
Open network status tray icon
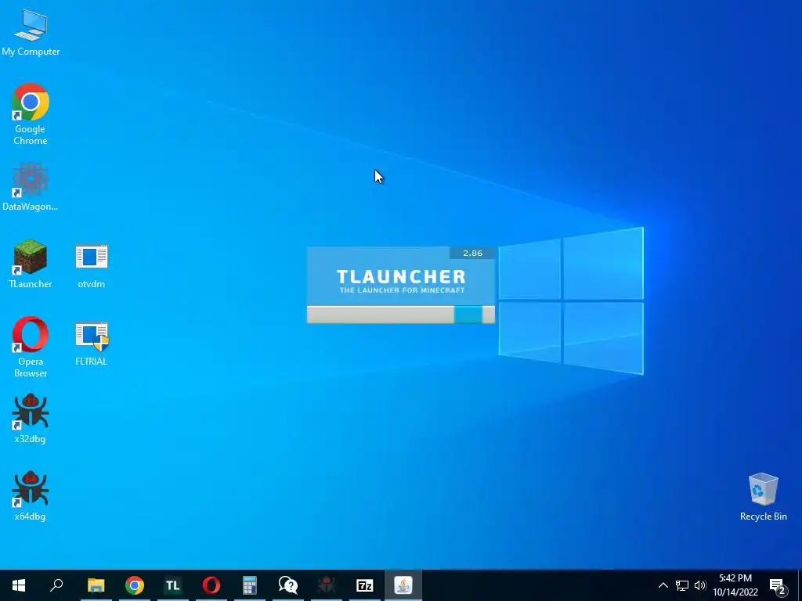[x=682, y=585]
